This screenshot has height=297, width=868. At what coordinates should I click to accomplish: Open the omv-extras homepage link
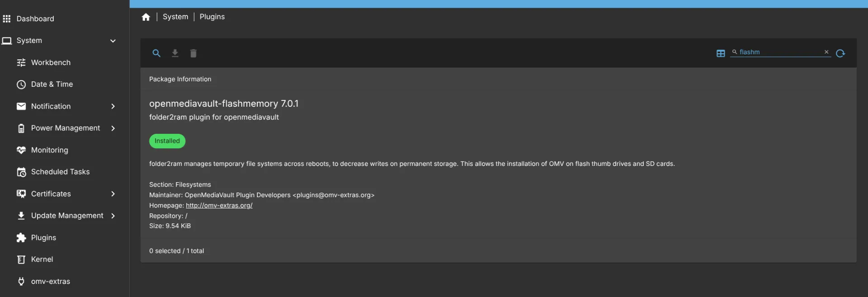219,205
